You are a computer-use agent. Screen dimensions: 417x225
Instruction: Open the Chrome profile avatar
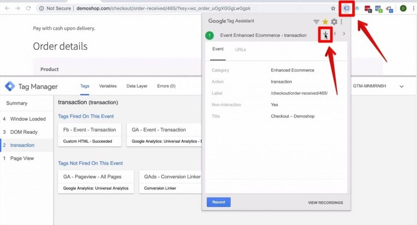tap(403, 8)
